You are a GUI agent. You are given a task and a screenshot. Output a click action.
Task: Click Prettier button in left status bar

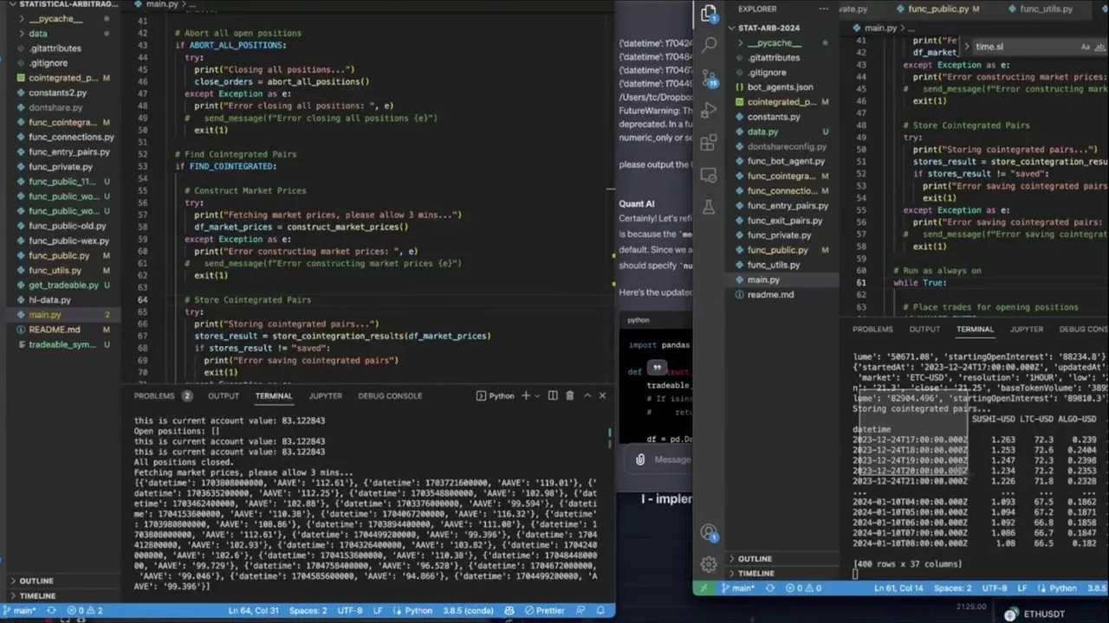pos(544,611)
